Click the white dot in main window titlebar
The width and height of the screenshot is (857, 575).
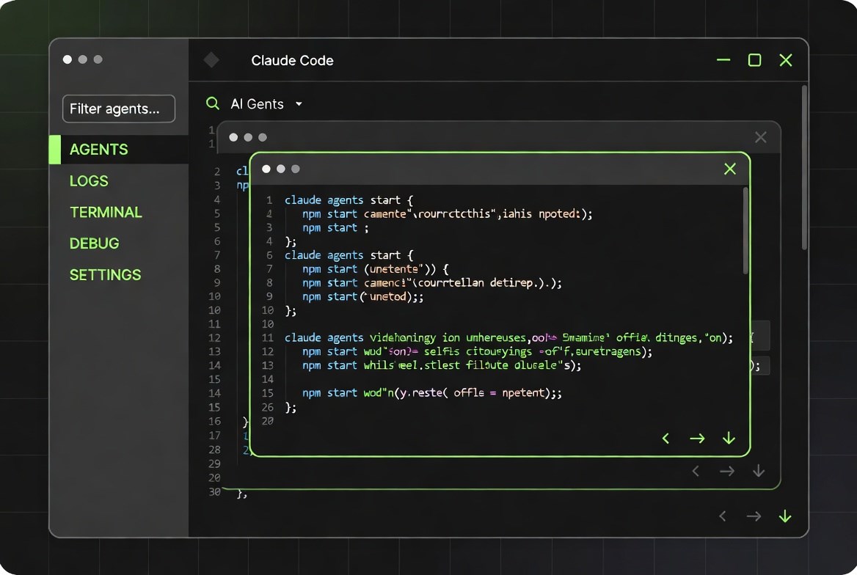68,59
